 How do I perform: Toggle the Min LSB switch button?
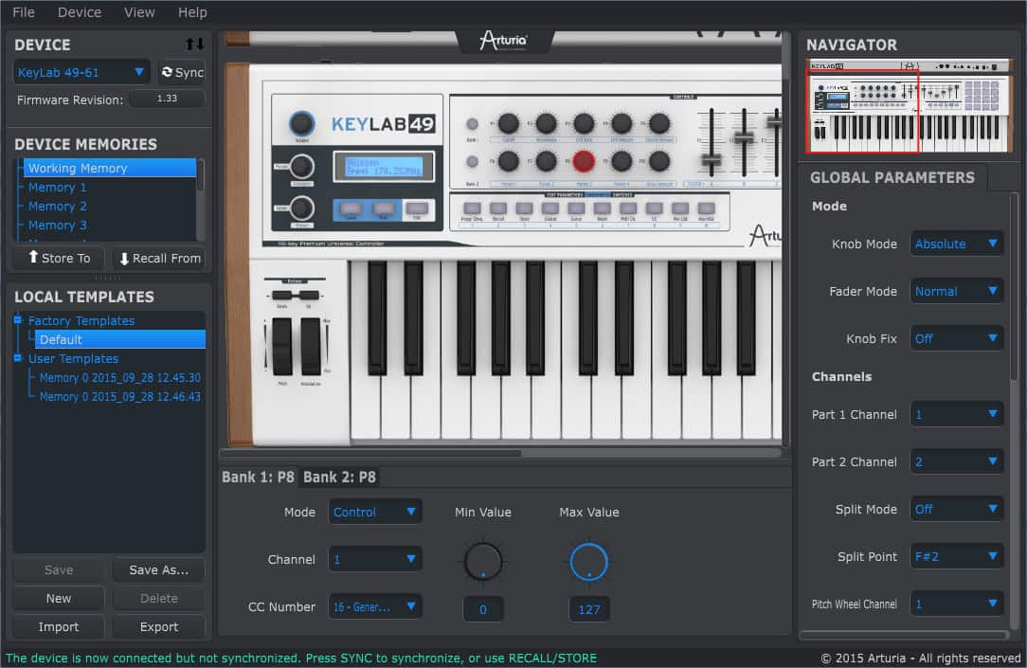[680, 208]
